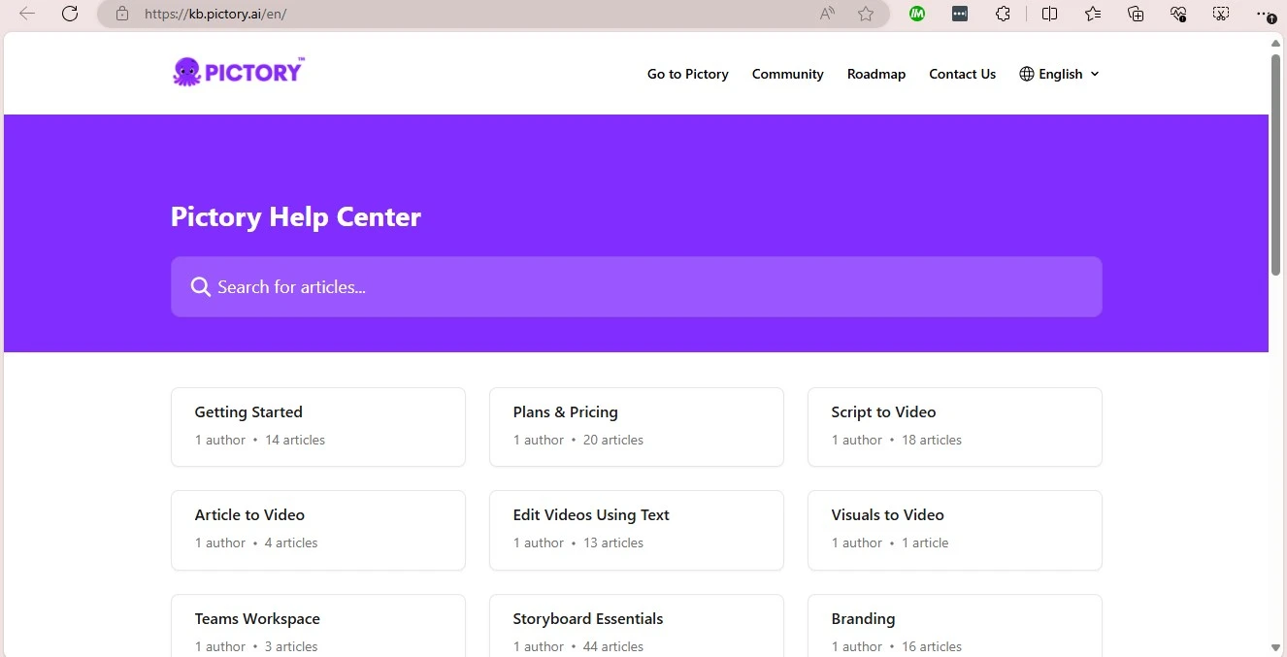Refresh the page with the reload icon
Image resolution: width=1287 pixels, height=657 pixels.
(x=70, y=14)
